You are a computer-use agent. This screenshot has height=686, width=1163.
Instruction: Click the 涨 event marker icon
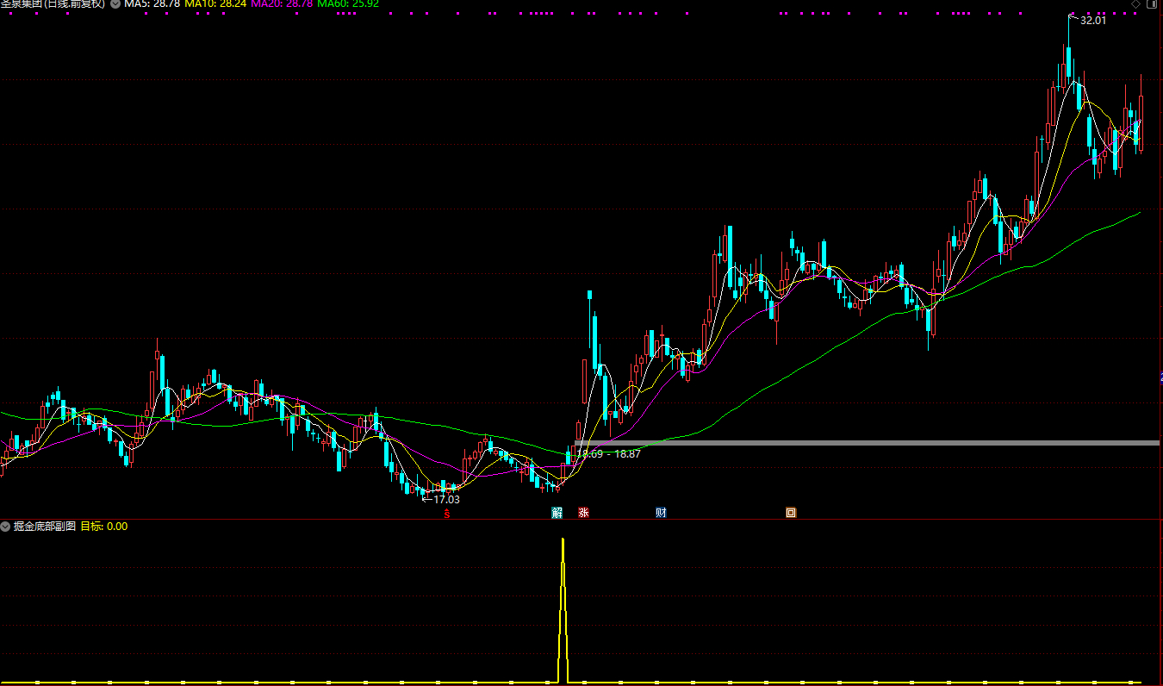click(x=583, y=513)
